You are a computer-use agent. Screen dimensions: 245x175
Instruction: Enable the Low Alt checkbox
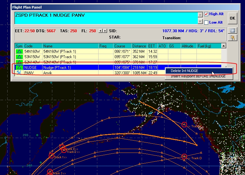[x=206, y=22]
